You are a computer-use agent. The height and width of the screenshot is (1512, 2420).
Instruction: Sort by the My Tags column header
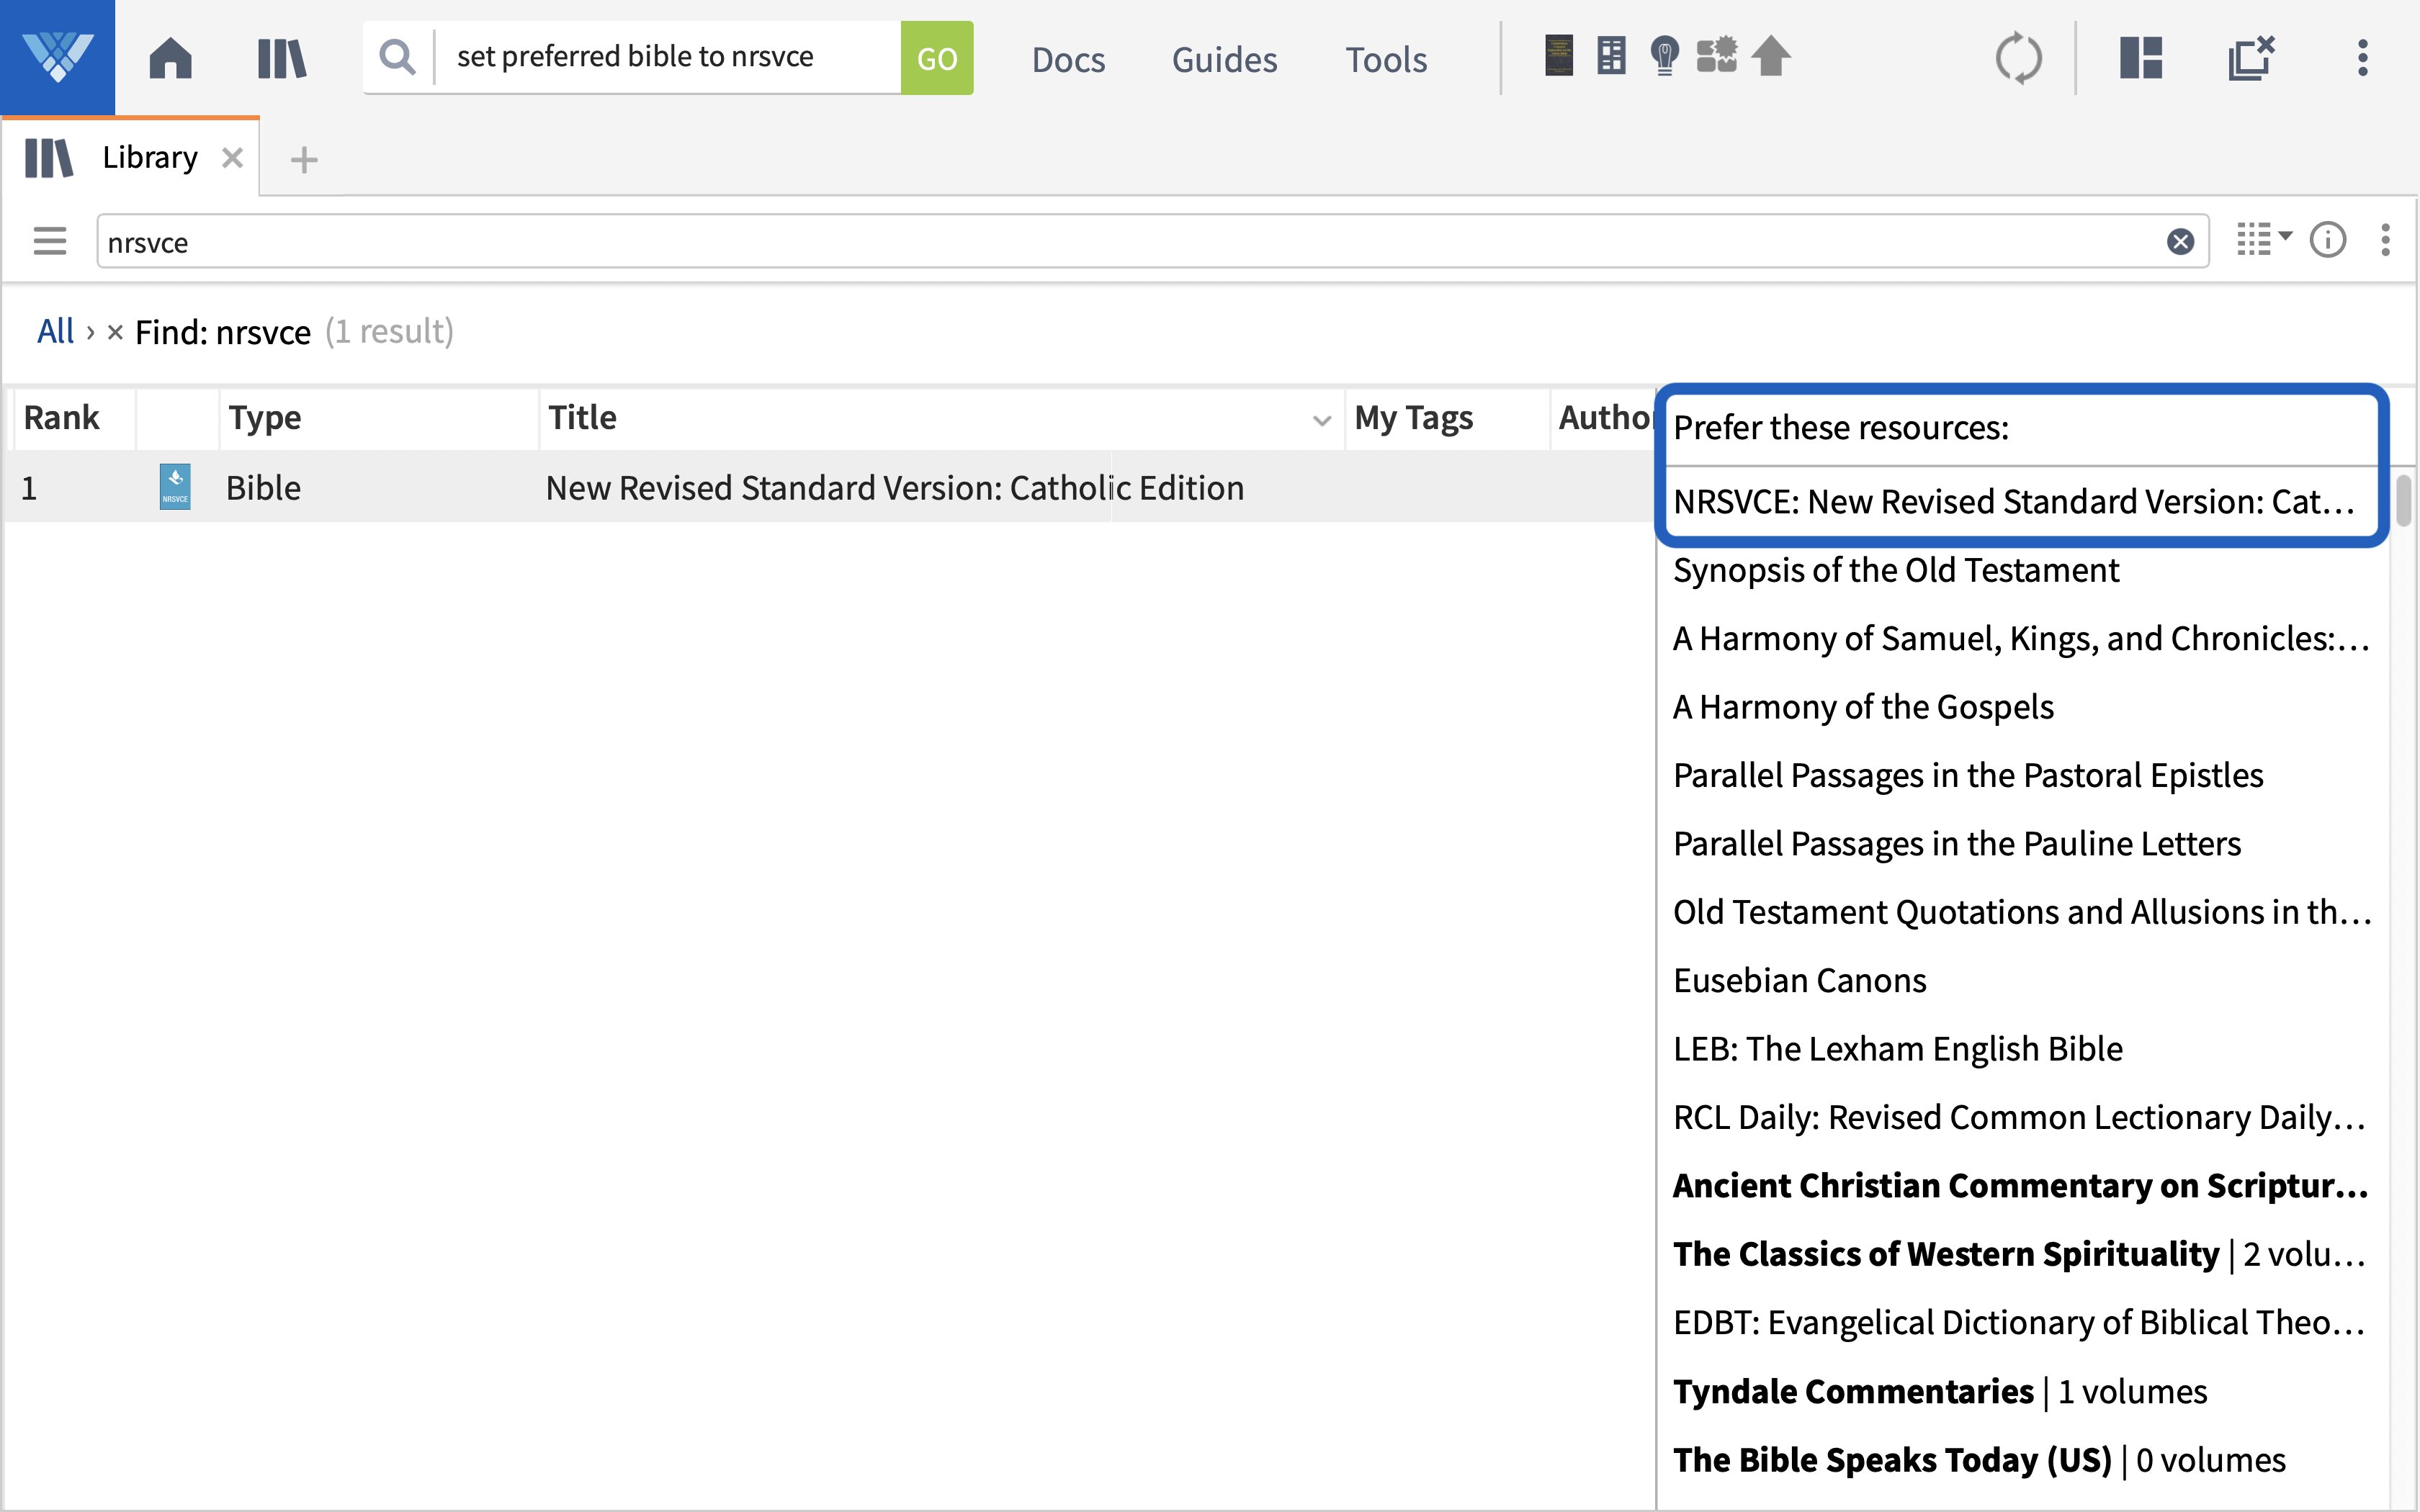click(1413, 418)
